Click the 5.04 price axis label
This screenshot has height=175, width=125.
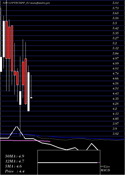115,53
